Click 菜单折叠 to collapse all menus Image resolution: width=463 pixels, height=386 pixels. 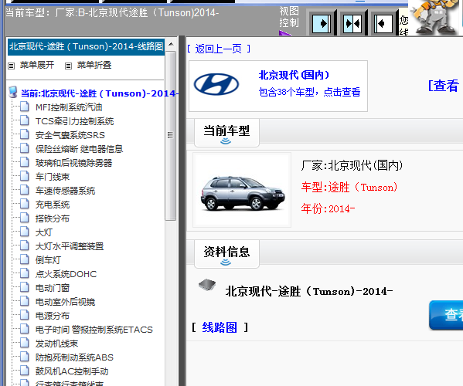tap(94, 65)
